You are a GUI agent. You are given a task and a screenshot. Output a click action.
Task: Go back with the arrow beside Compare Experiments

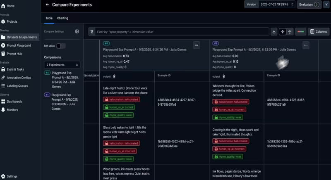47,5
